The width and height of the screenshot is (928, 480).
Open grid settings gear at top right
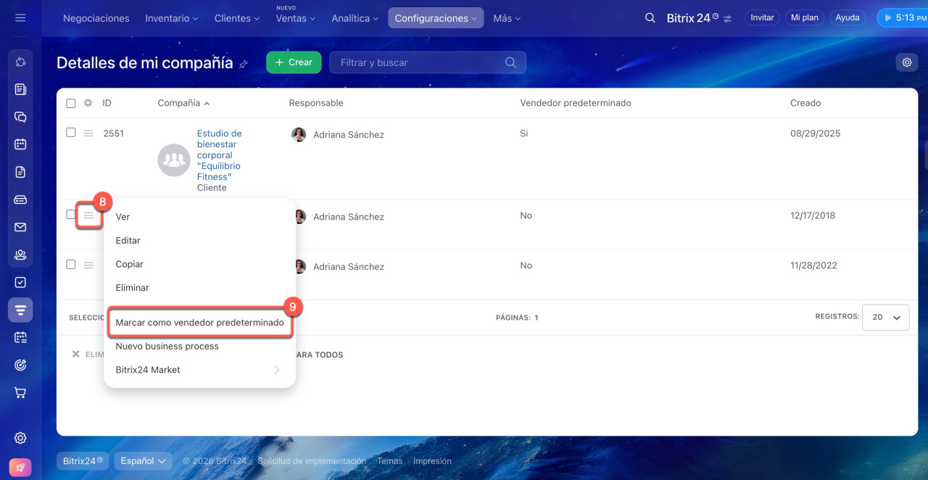point(906,62)
